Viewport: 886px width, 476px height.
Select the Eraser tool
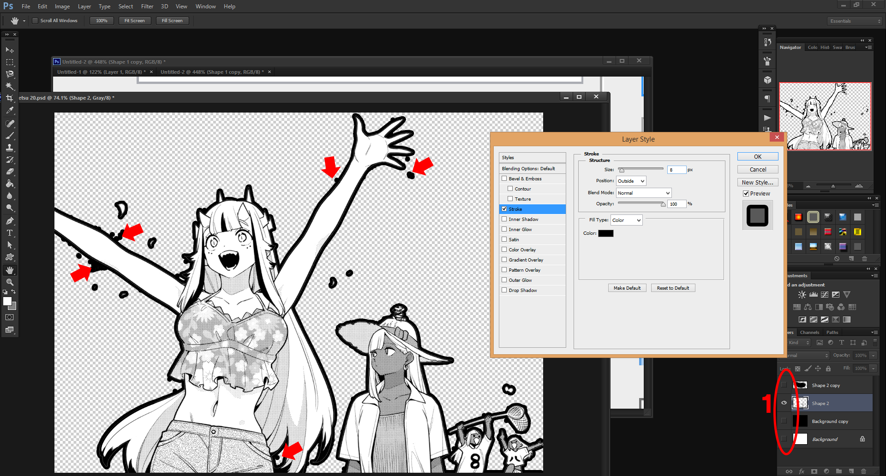click(x=10, y=172)
